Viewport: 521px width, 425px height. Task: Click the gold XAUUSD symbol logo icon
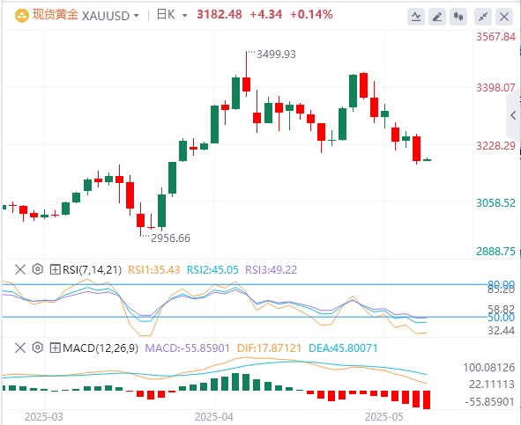coord(22,16)
